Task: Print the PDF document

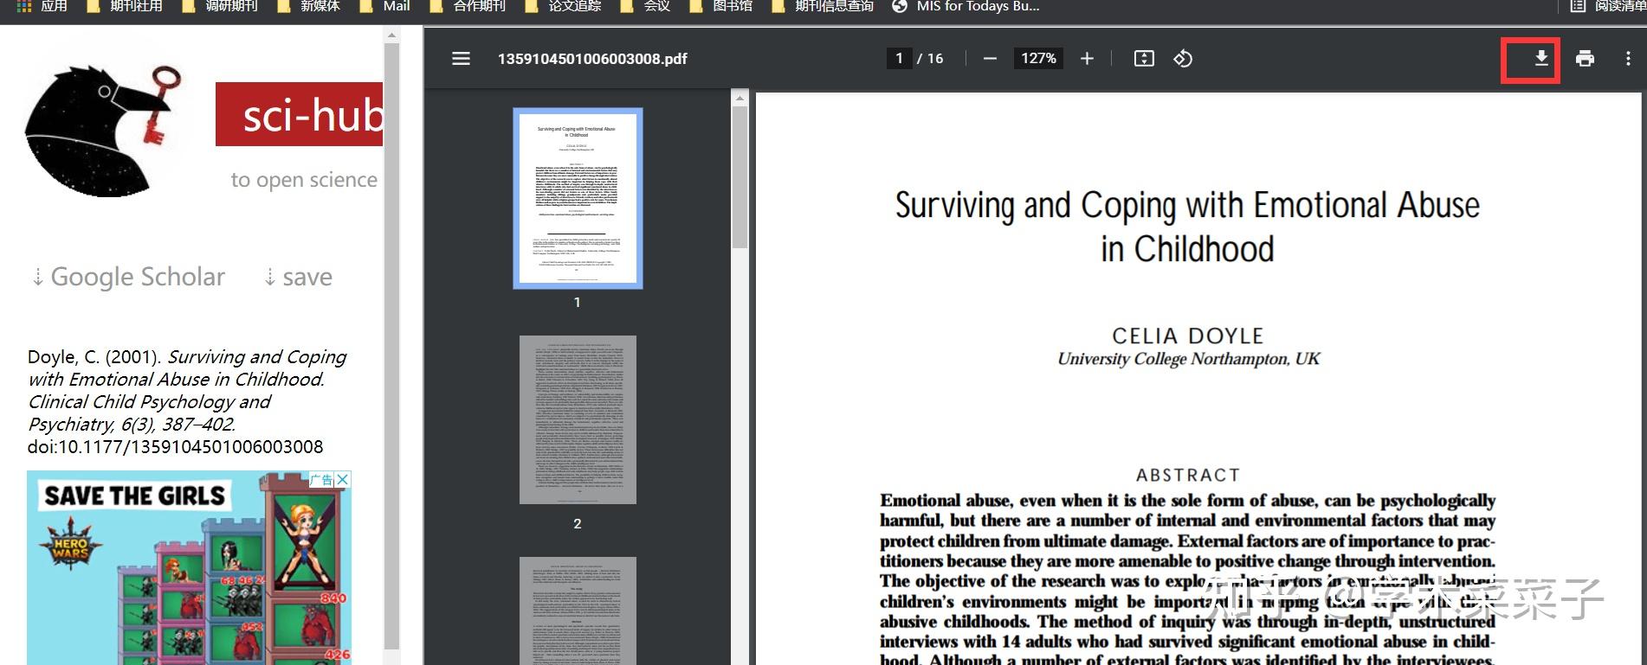Action: (1585, 59)
